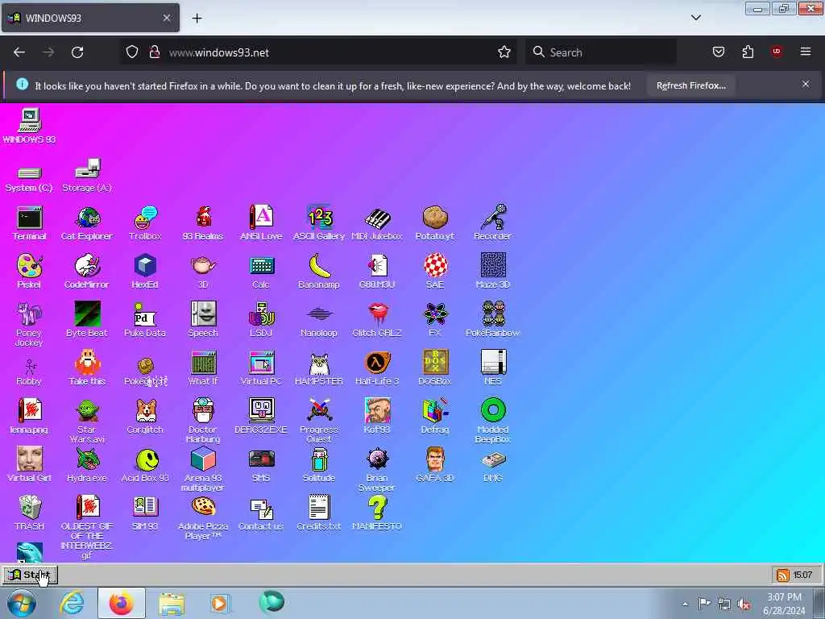Open the NES emulator icon
Viewport: 825px width, 619px height.
click(493, 368)
